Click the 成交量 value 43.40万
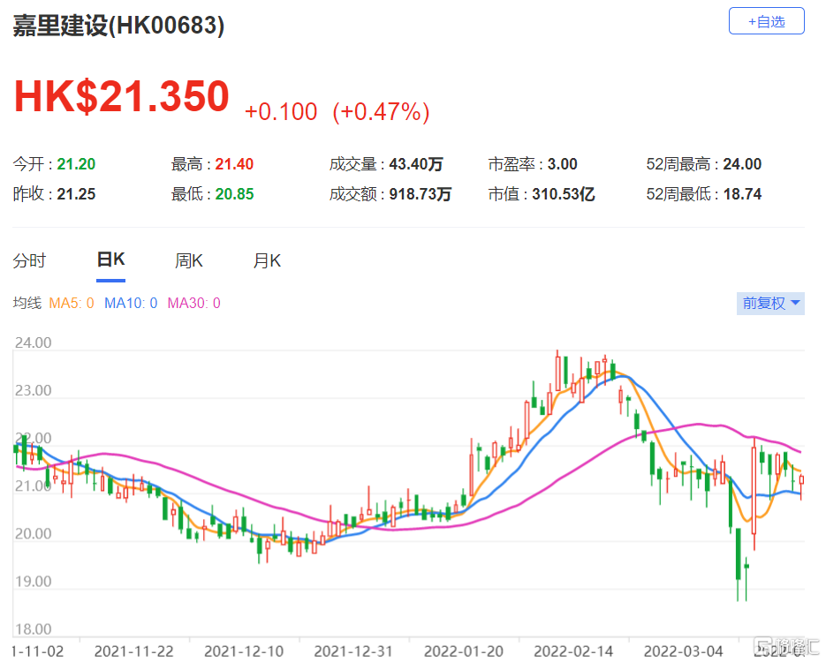 416,164
